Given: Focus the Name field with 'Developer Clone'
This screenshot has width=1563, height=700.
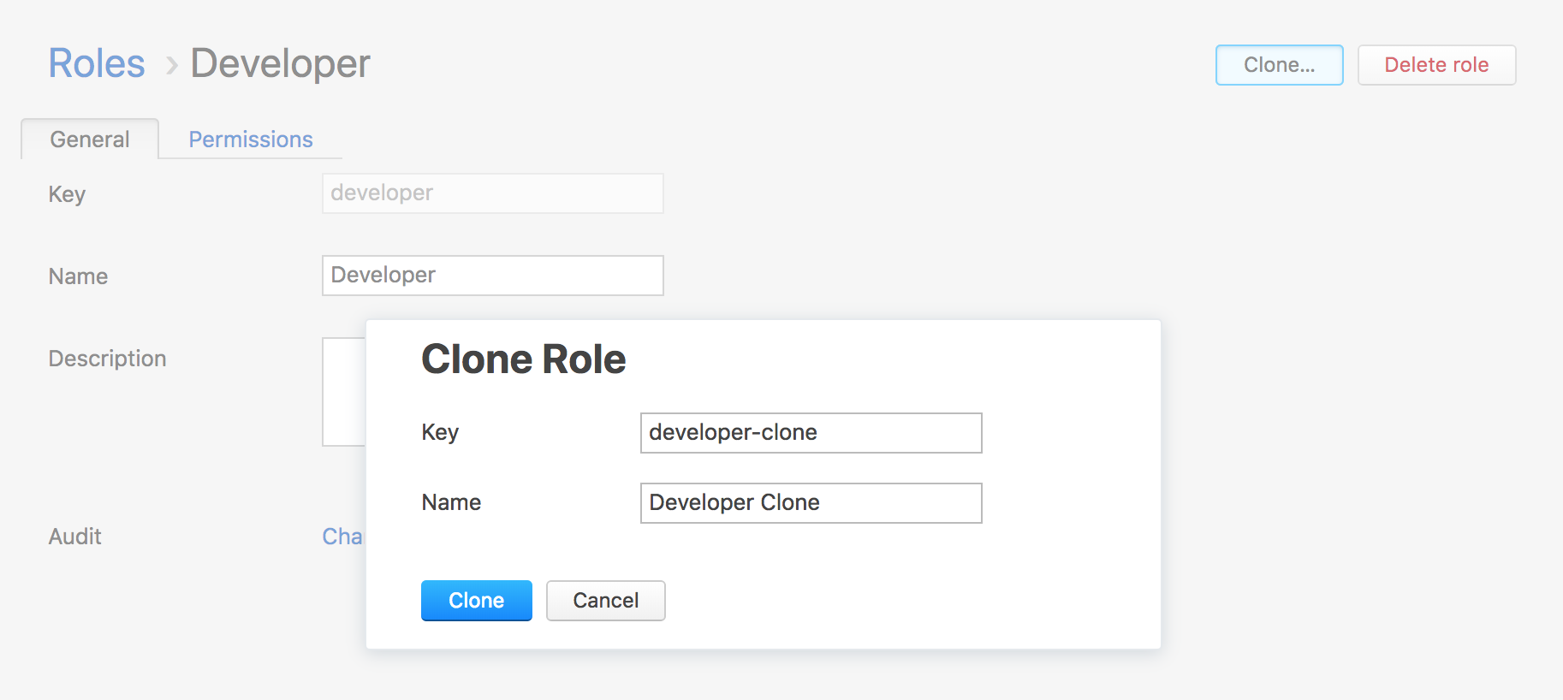Looking at the screenshot, I should tap(811, 503).
